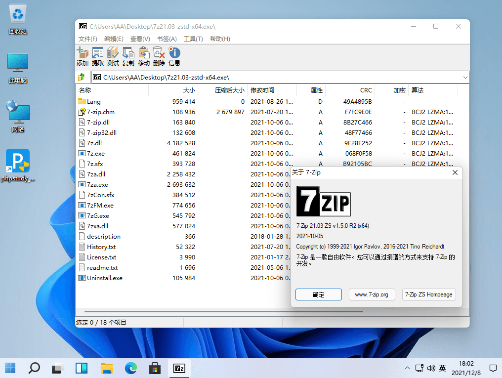Close the About 7-Zip dialog
Viewport: 502px width, 378px height.
(455, 172)
